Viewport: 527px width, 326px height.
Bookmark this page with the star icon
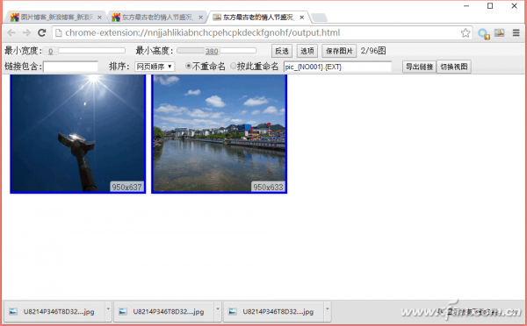tap(466, 33)
